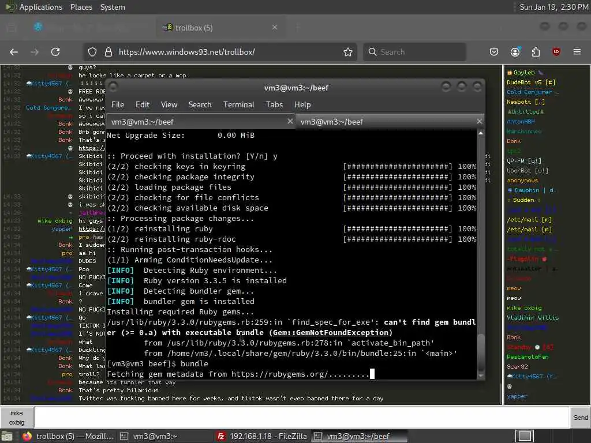
Task: Switch to vm3@vm3:~/beef taskbar entry
Action: click(360, 436)
